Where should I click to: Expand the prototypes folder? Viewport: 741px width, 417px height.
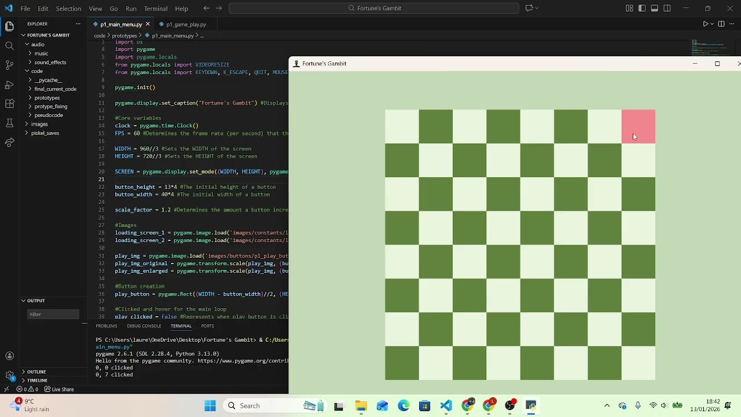[x=47, y=98]
